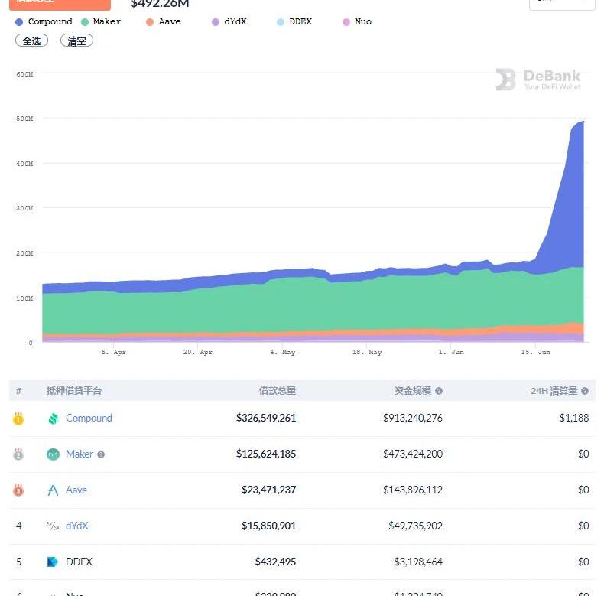
Task: Toggle Maker series in chart legend
Action: 101,21
